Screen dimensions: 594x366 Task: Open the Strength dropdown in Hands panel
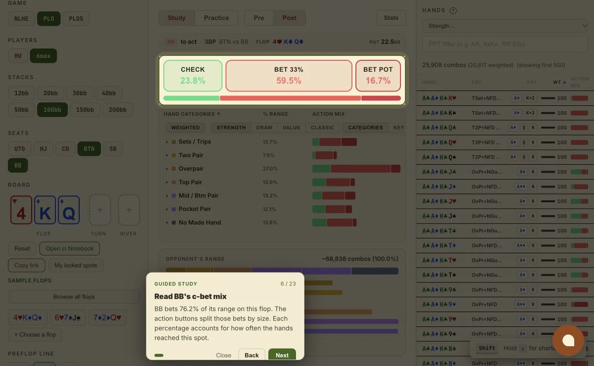[505, 26]
